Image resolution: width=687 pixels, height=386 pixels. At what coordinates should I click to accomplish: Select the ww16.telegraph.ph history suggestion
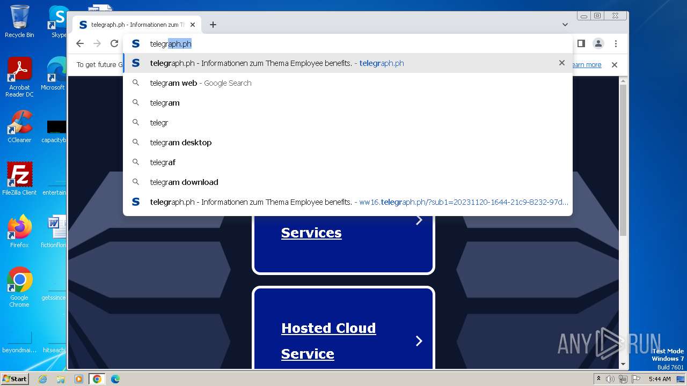click(348, 202)
